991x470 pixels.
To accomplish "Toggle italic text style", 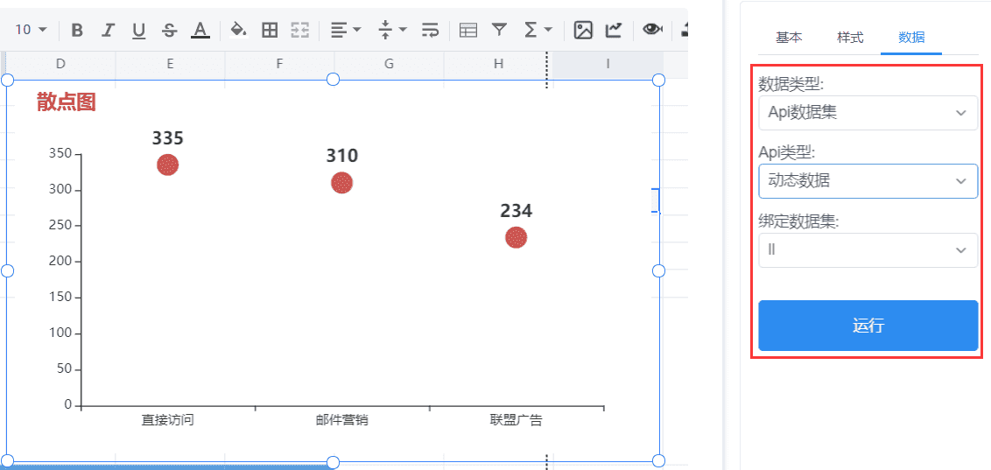I will click(108, 31).
